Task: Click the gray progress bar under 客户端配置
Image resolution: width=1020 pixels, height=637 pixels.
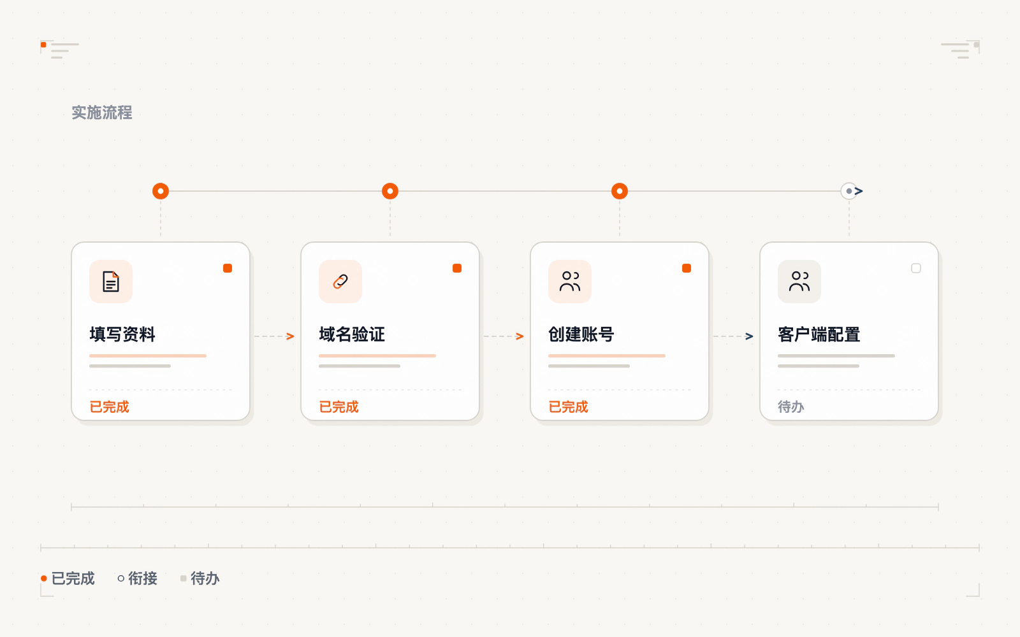Action: pyautogui.click(x=836, y=355)
